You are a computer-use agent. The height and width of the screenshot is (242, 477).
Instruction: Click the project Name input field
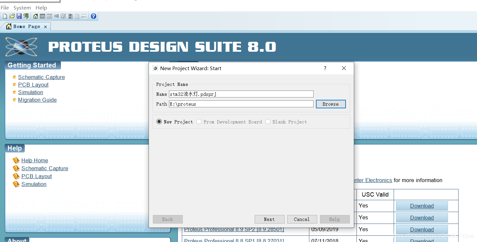tap(241, 94)
